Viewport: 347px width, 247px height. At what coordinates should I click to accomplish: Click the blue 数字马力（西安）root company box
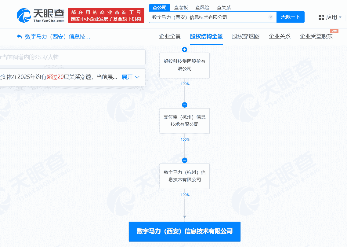[184, 231]
